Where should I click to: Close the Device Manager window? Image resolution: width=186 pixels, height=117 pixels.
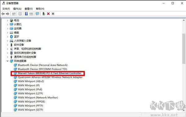click(x=182, y=3)
